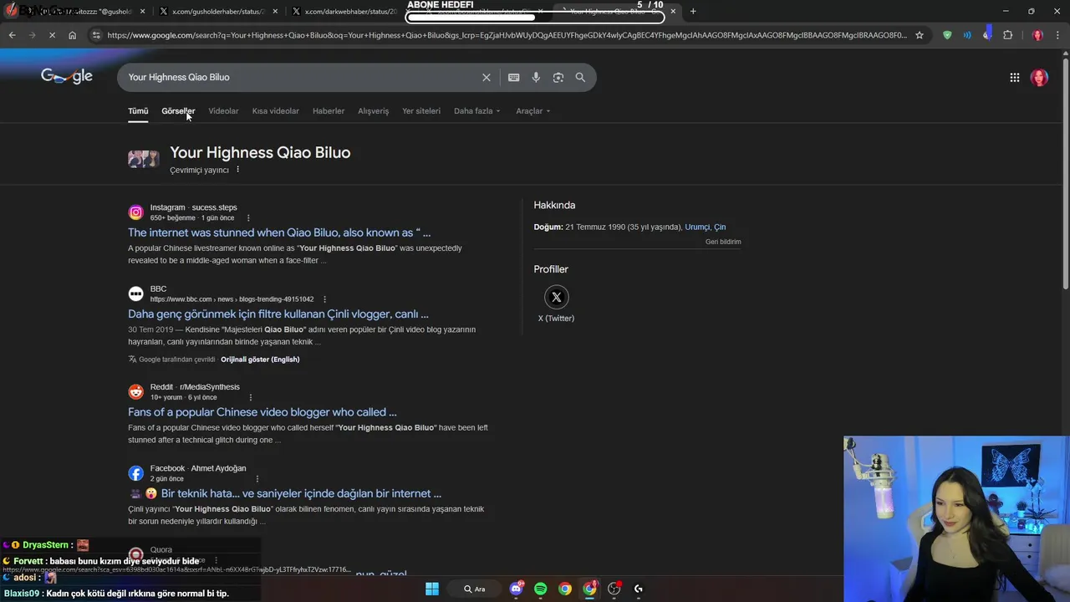
Task: Switch to the Kısa videolar tab
Action: point(275,111)
